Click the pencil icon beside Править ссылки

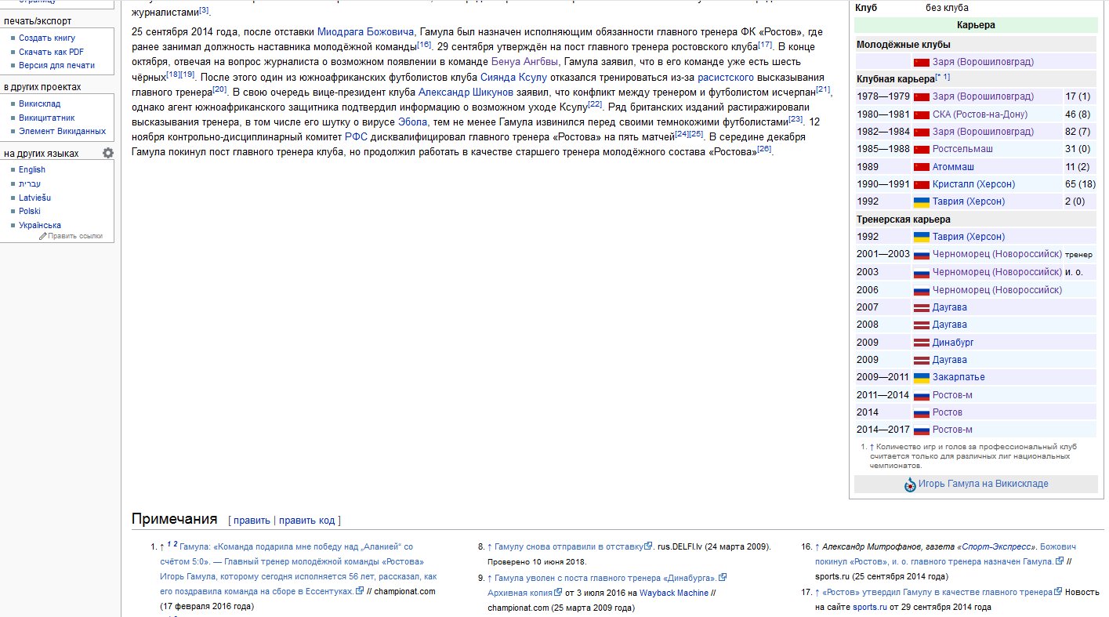point(43,236)
